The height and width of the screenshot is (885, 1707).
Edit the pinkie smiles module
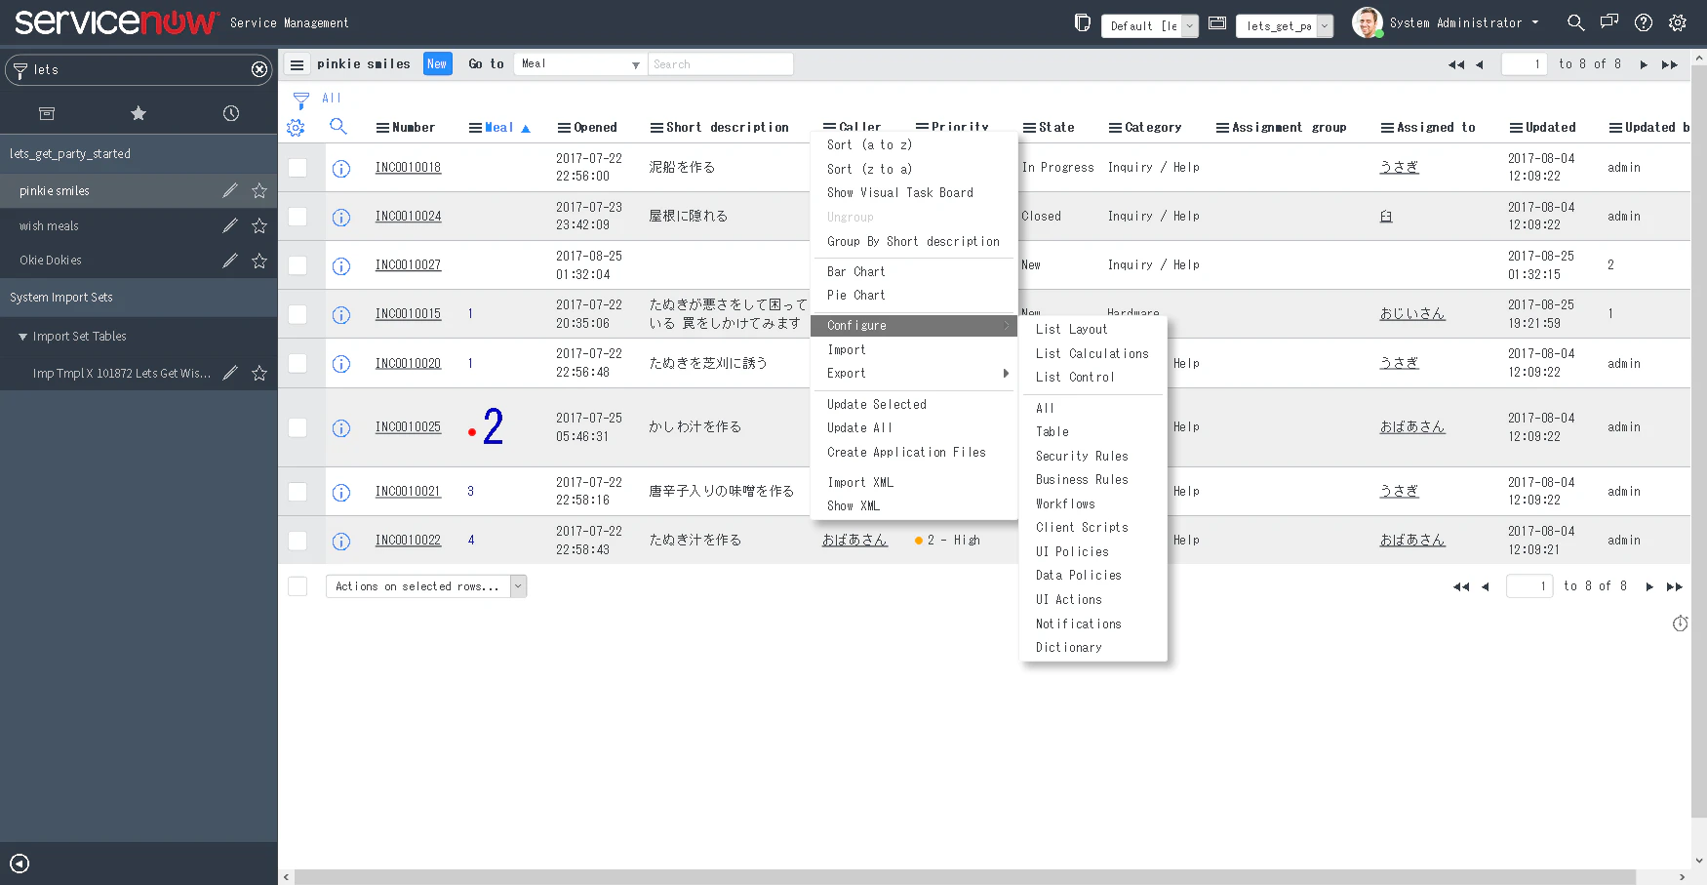click(x=230, y=190)
